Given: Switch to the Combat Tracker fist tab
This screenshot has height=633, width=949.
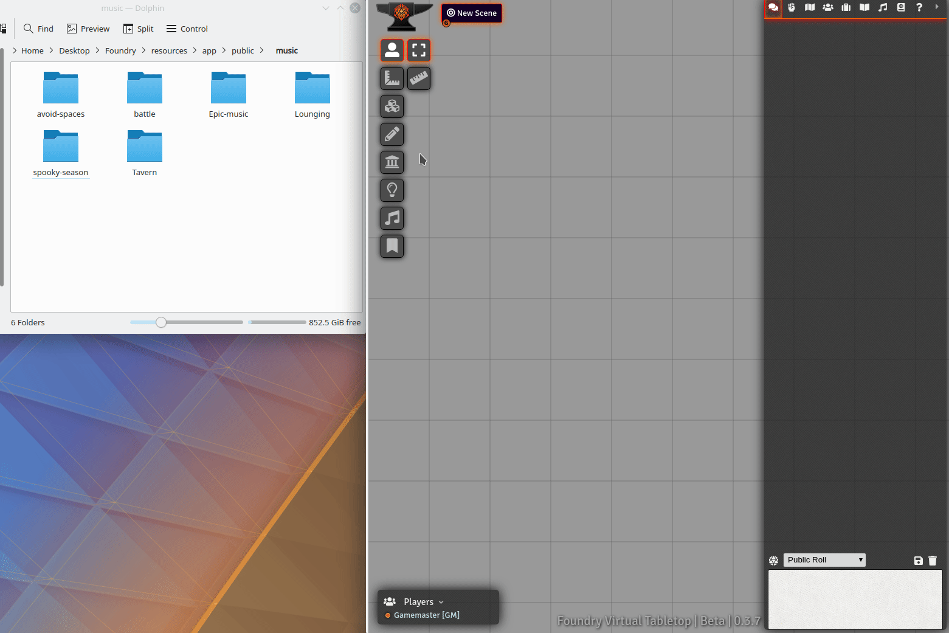Looking at the screenshot, I should (792, 7).
